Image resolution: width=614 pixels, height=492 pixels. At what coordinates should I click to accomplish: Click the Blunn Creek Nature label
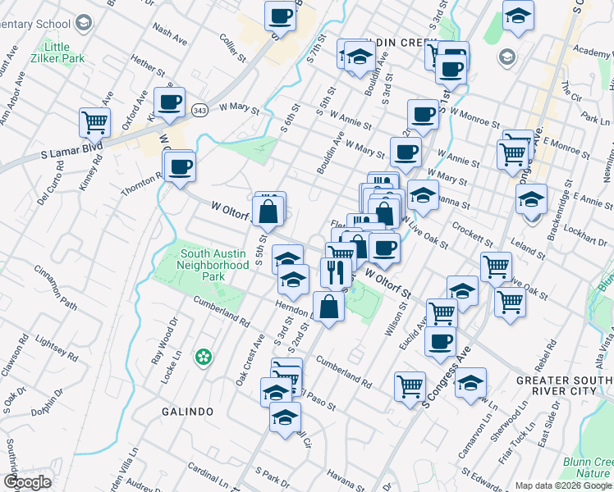point(588,467)
